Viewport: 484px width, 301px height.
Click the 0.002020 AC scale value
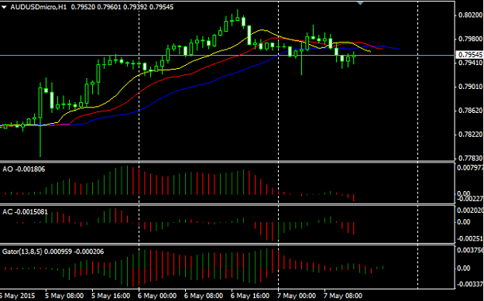[470, 210]
